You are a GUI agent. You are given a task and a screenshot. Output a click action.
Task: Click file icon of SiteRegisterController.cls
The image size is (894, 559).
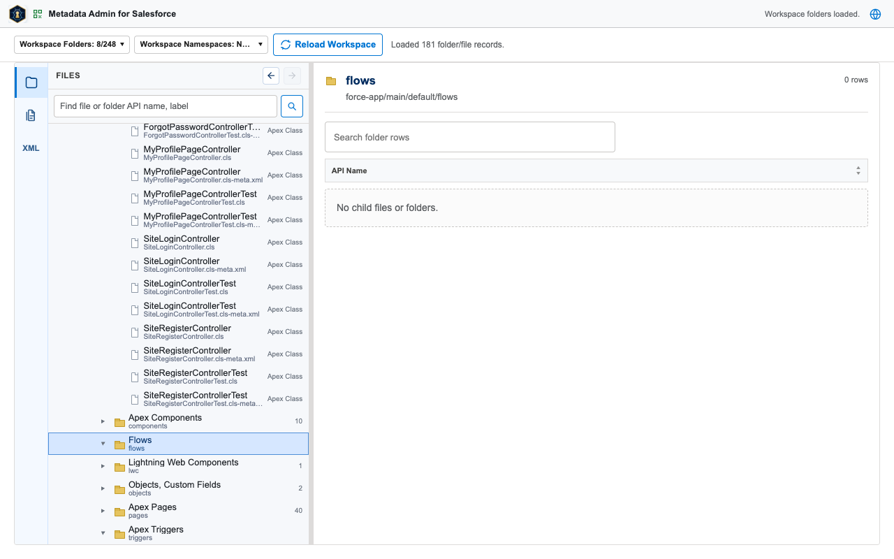[x=135, y=332]
